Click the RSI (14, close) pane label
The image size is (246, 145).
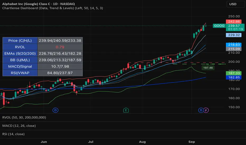[x=13, y=134]
